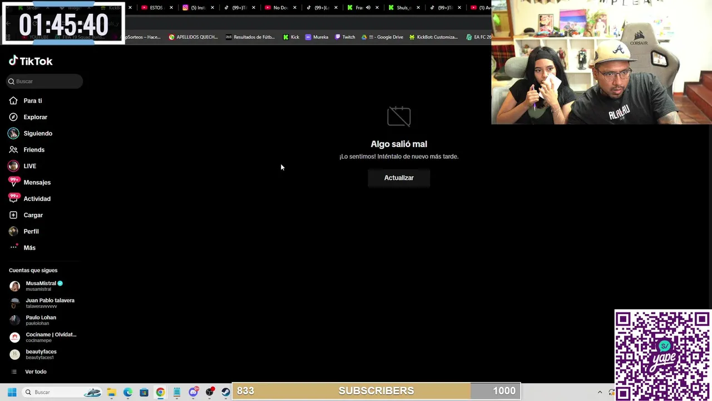Open the Cargar upload page
Viewport: 712px width, 401px height.
[x=33, y=215]
